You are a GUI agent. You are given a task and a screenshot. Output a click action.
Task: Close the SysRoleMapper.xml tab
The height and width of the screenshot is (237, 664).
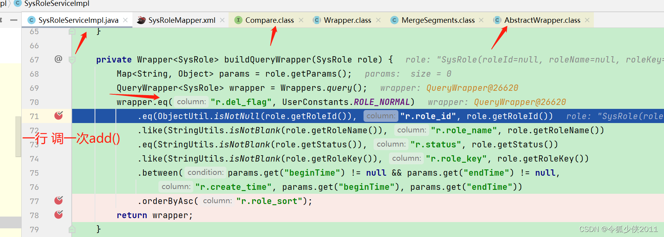[x=222, y=20]
